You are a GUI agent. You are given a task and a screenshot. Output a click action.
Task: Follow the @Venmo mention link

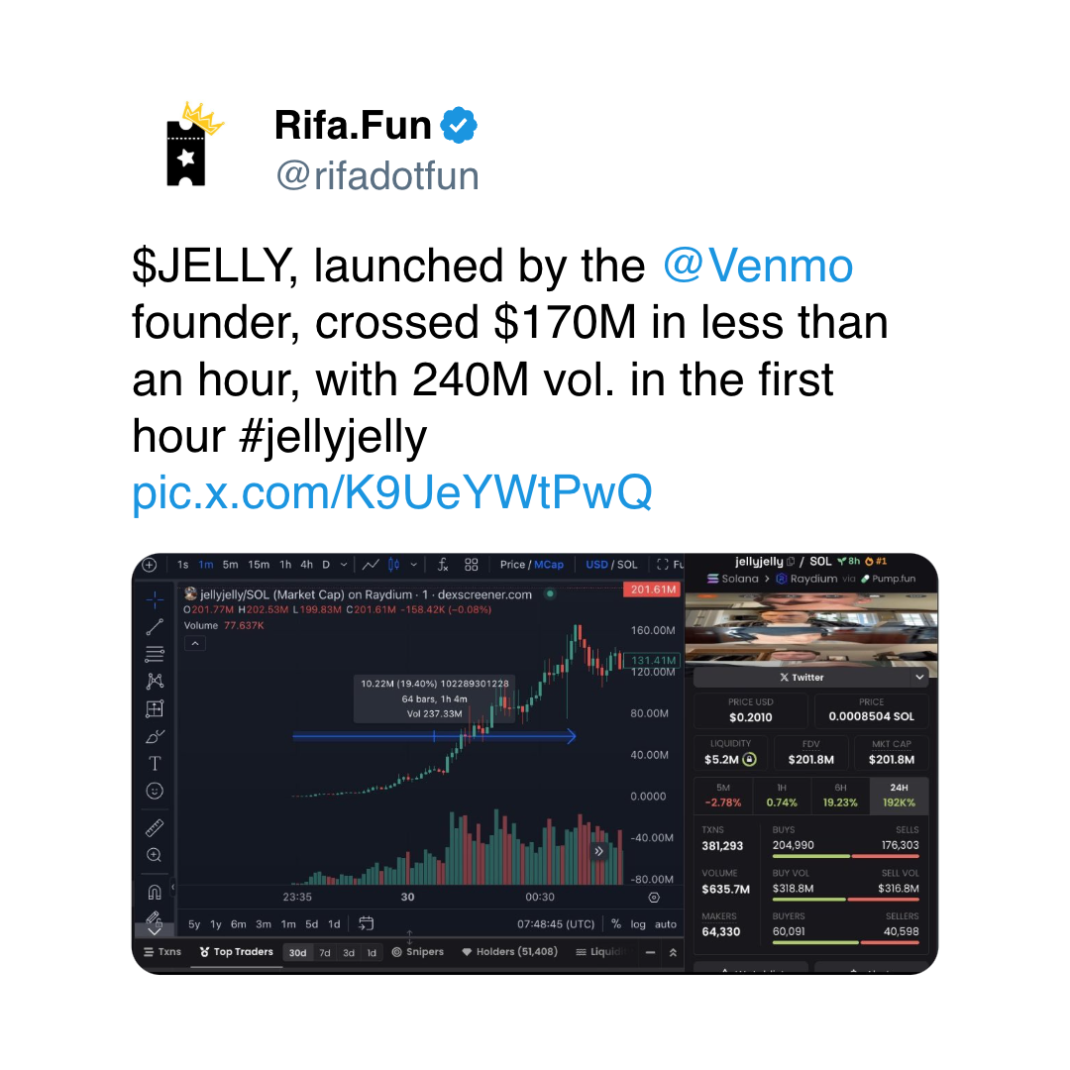[758, 266]
